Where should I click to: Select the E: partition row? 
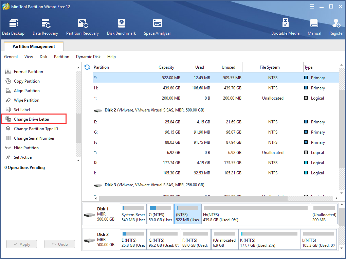216,122
